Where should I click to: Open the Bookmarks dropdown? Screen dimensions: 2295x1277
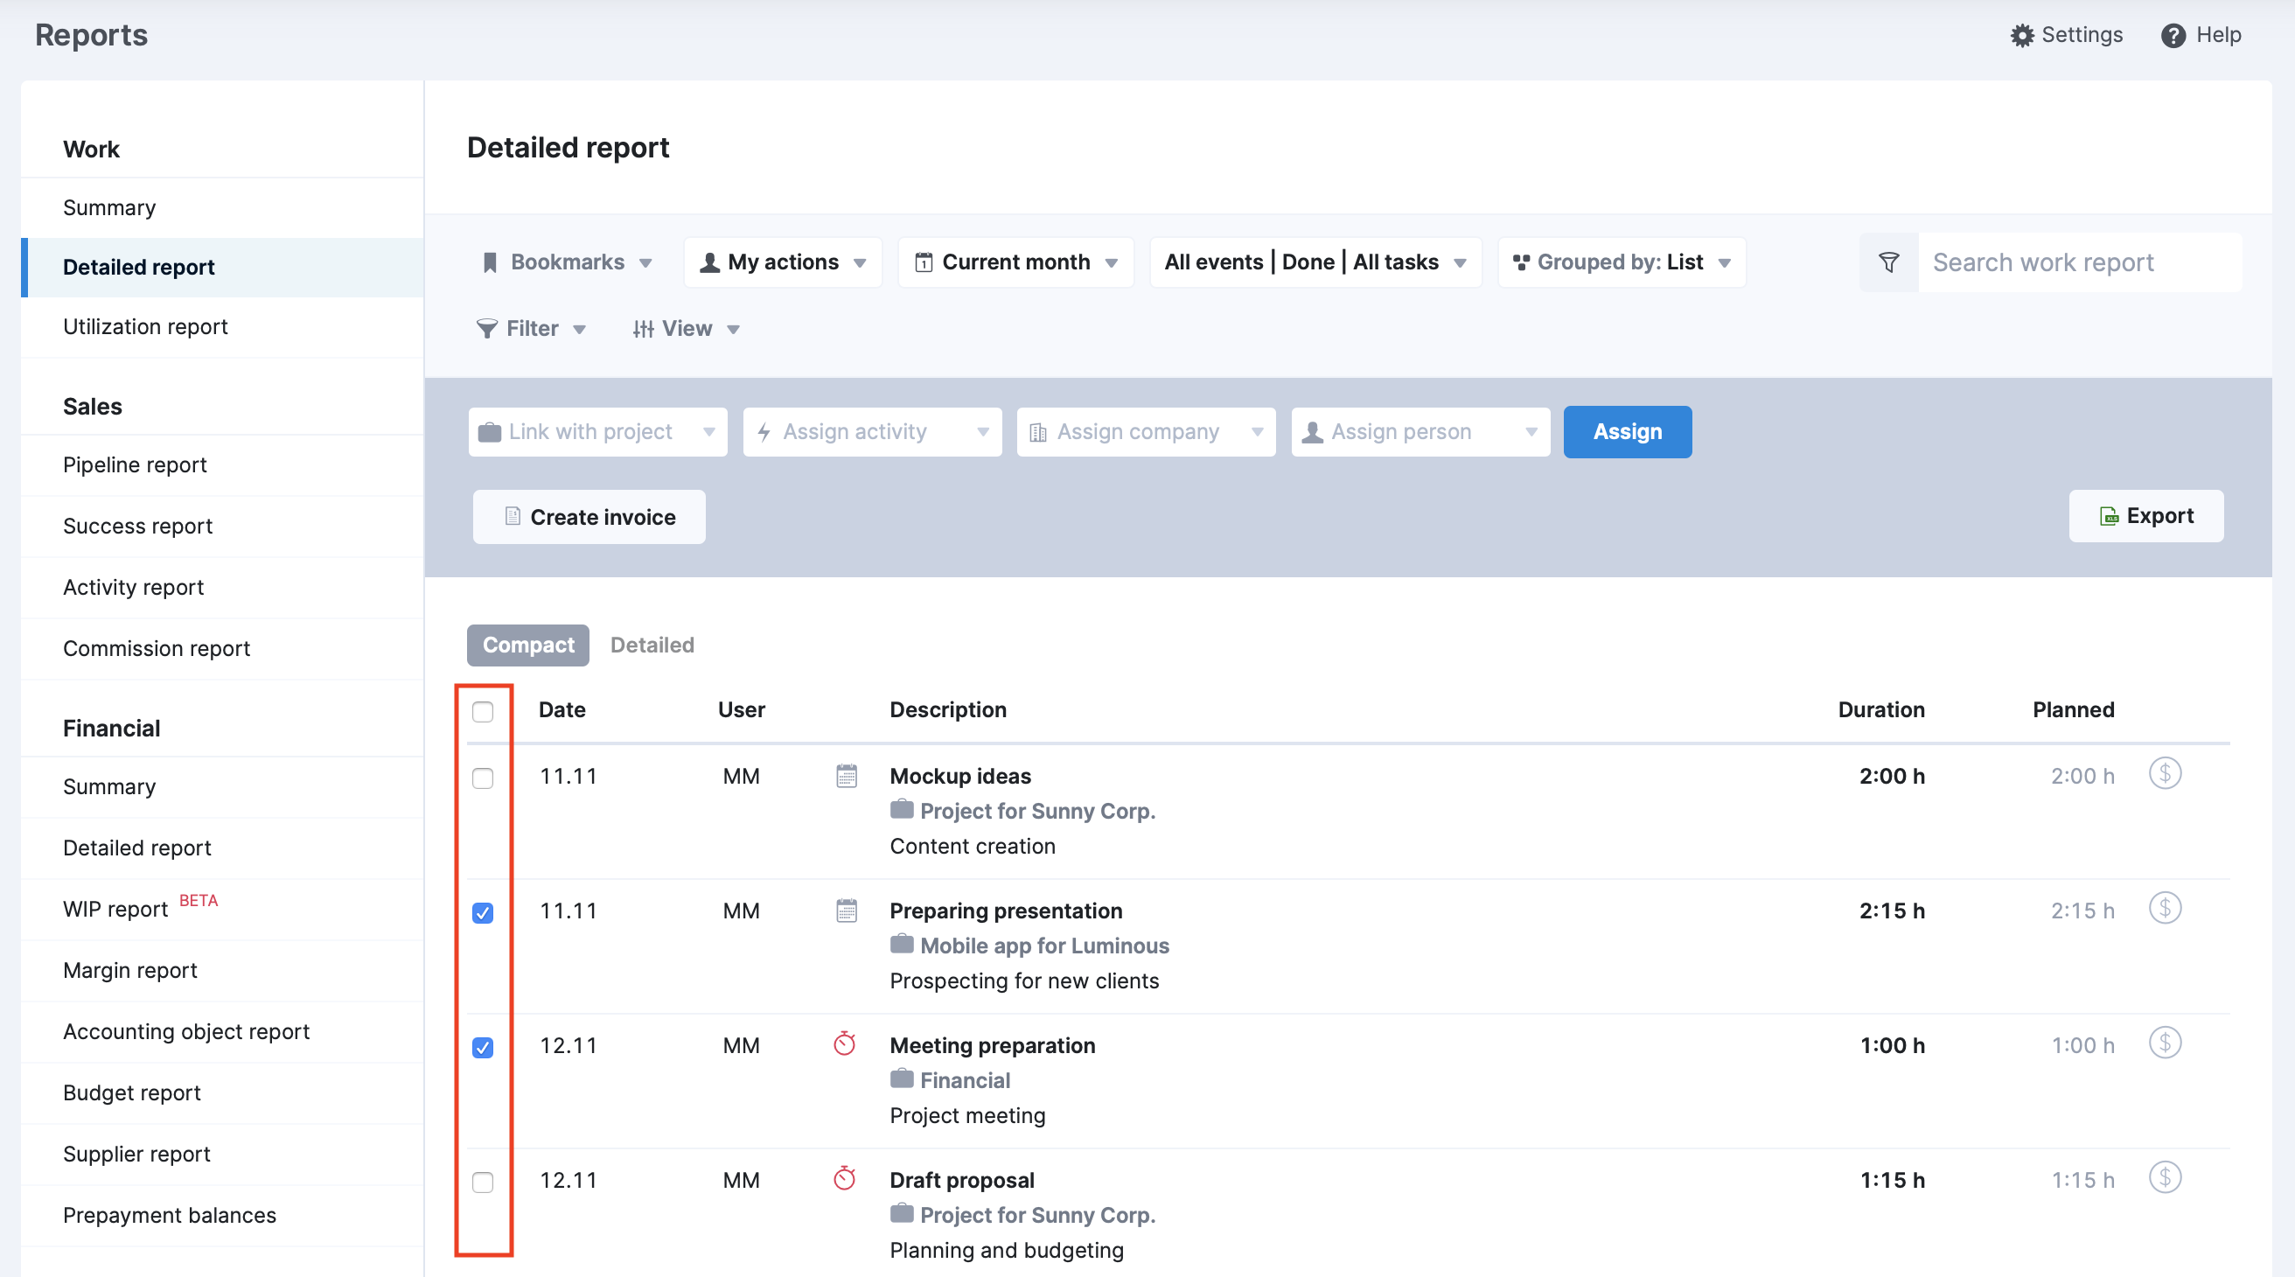568,262
